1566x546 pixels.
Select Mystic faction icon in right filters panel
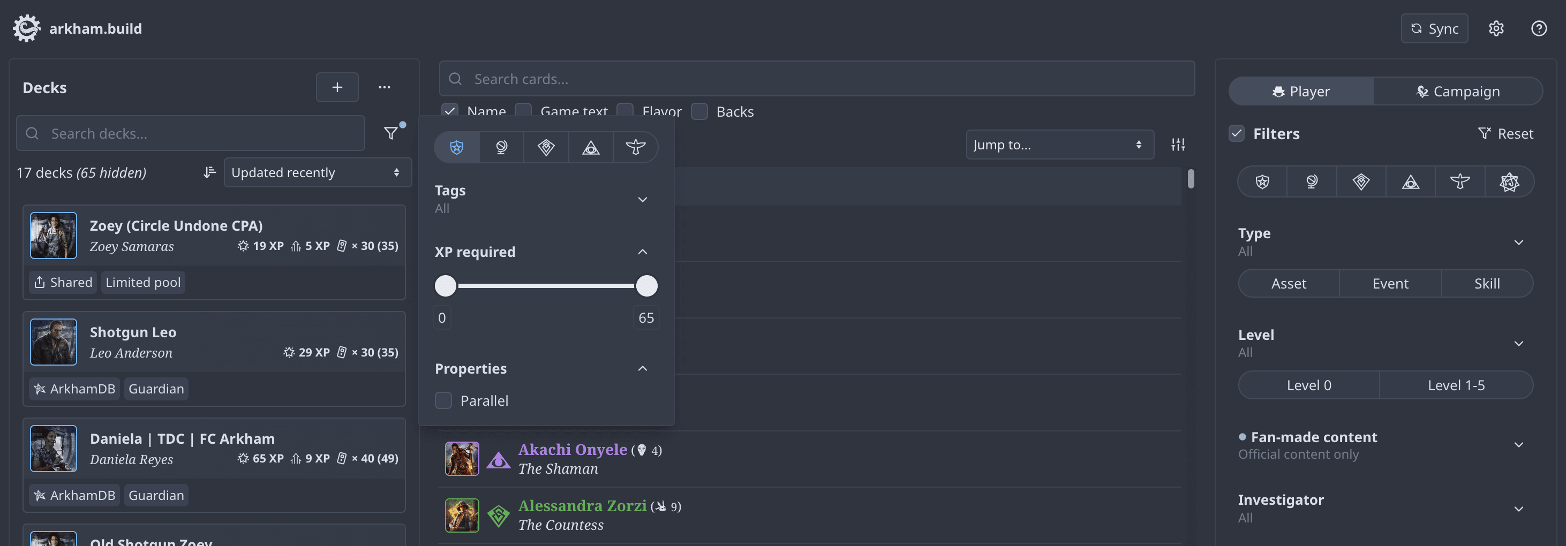tap(1410, 181)
